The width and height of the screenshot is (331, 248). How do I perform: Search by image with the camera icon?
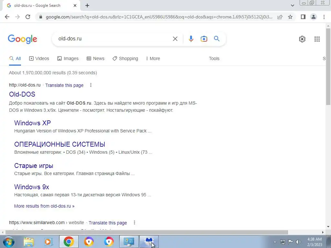tap(204, 39)
